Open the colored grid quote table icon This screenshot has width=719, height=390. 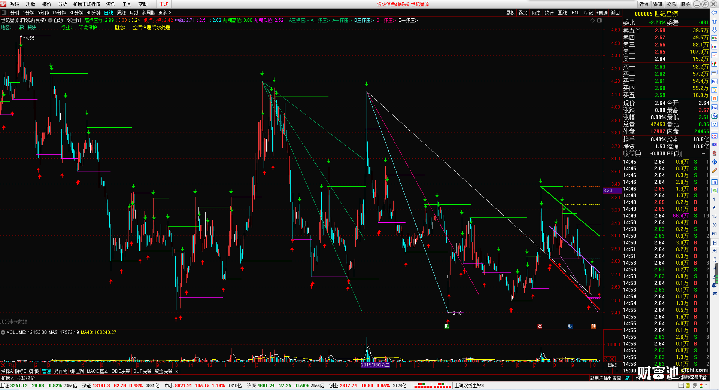715,46
